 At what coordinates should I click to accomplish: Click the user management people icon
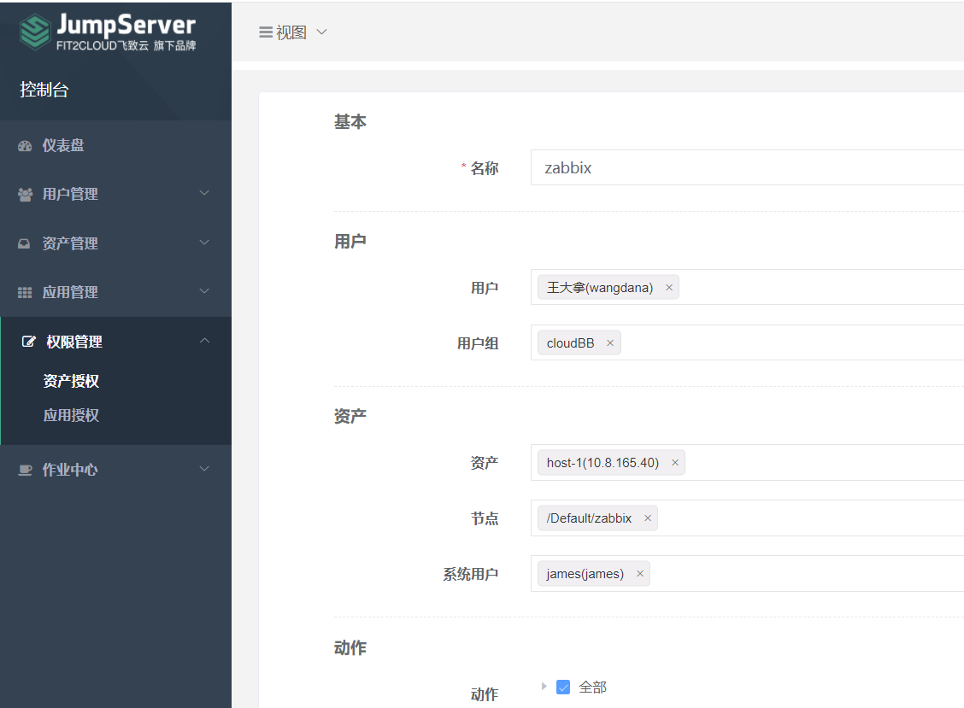(25, 194)
